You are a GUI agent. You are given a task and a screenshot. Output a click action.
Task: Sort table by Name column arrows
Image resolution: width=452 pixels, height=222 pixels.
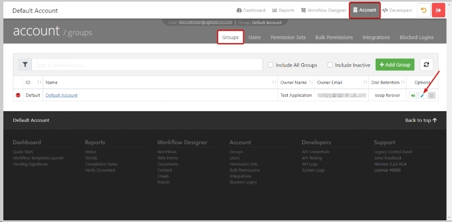(x=274, y=82)
